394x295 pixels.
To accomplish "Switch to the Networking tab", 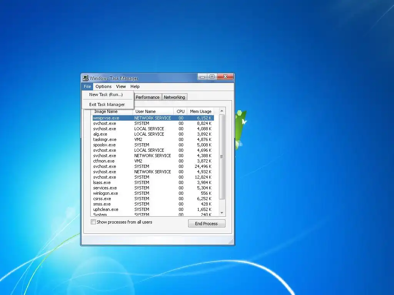I will point(174,97).
